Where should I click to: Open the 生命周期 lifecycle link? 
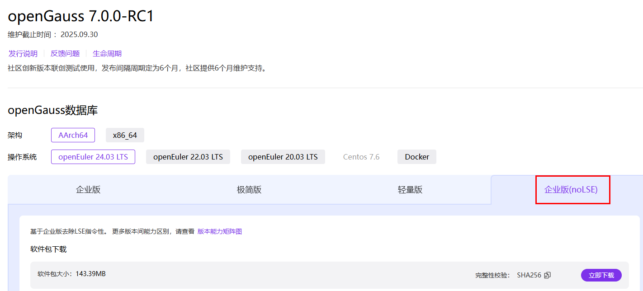tap(107, 53)
